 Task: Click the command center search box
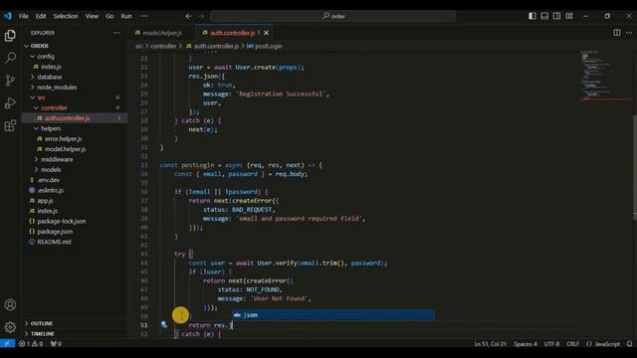pyautogui.click(x=332, y=16)
